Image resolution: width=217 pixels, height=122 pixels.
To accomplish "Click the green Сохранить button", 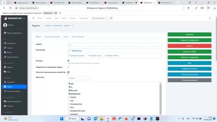I will pyautogui.click(x=190, y=35).
